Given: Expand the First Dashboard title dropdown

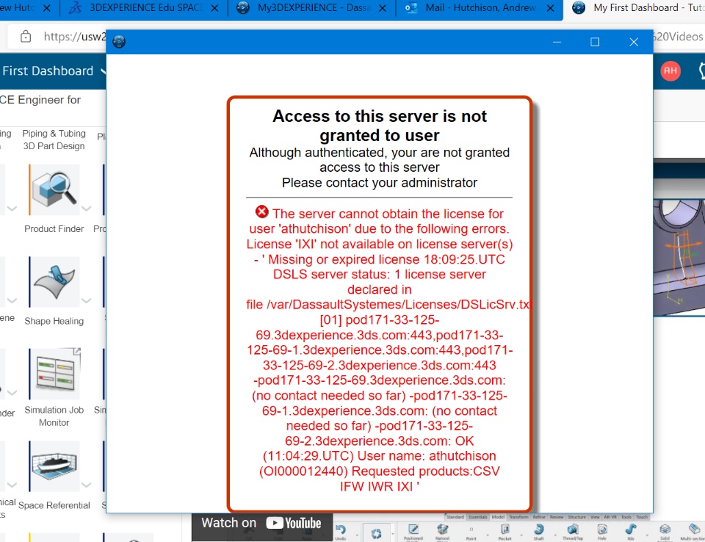Looking at the screenshot, I should click(104, 71).
